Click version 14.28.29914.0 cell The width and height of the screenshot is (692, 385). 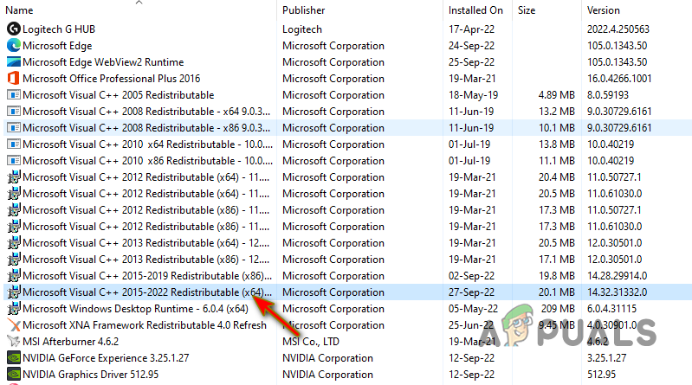pyautogui.click(x=617, y=276)
